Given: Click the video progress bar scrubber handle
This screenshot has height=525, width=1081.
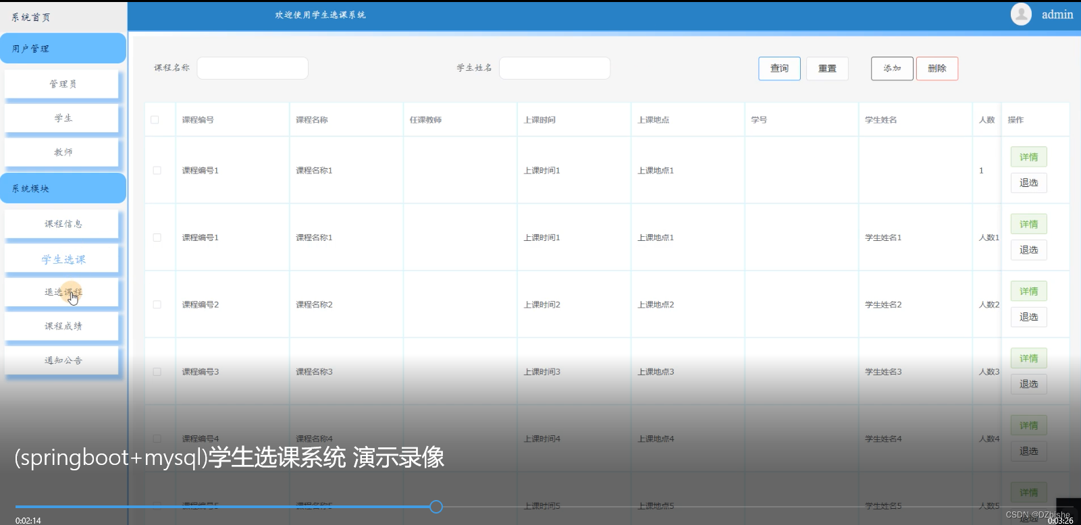Looking at the screenshot, I should 436,507.
